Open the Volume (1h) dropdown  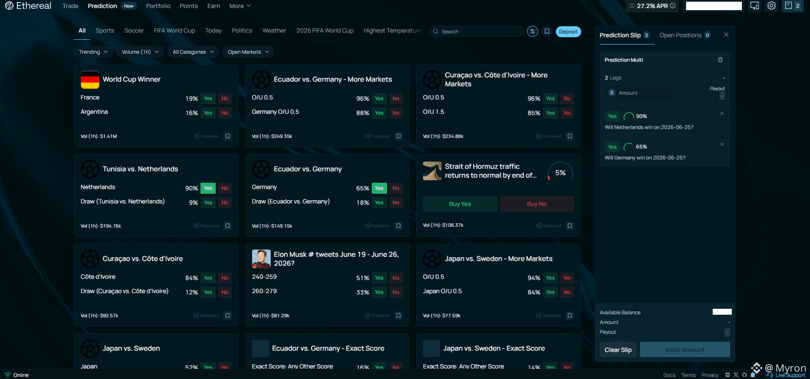[140, 52]
